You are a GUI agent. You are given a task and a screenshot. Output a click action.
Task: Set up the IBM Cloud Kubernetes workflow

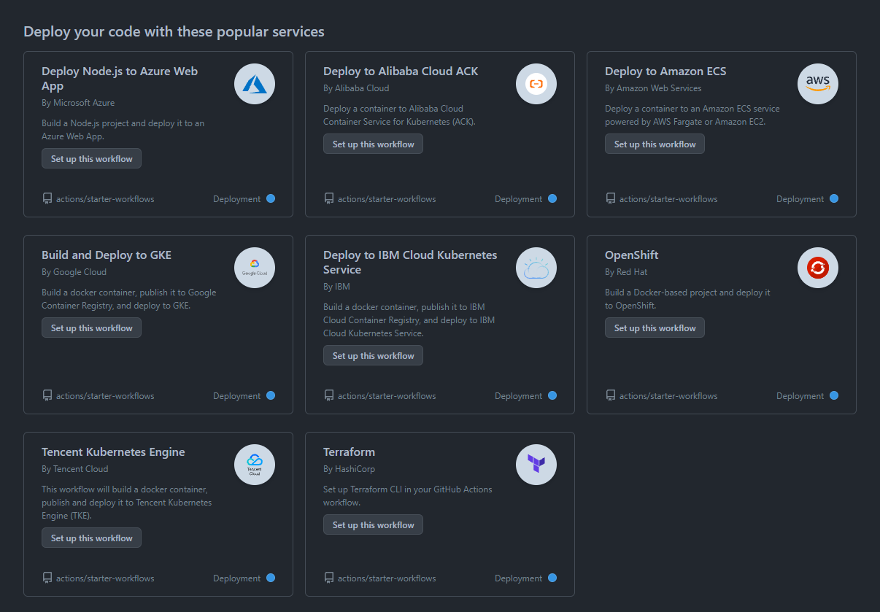click(x=373, y=355)
